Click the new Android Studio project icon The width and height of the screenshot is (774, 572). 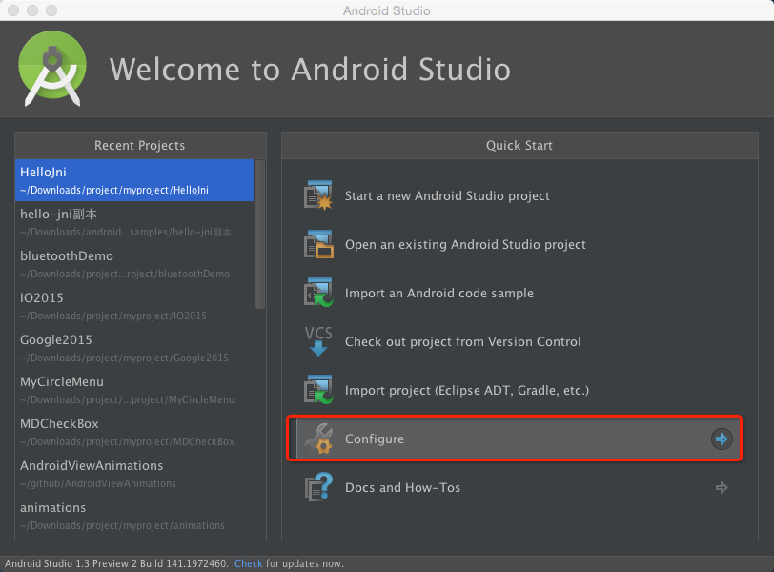click(x=318, y=195)
